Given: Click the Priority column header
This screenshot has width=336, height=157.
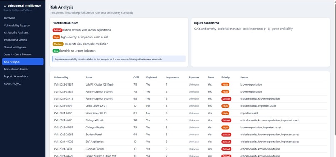Looking at the screenshot, I should (x=226, y=78).
